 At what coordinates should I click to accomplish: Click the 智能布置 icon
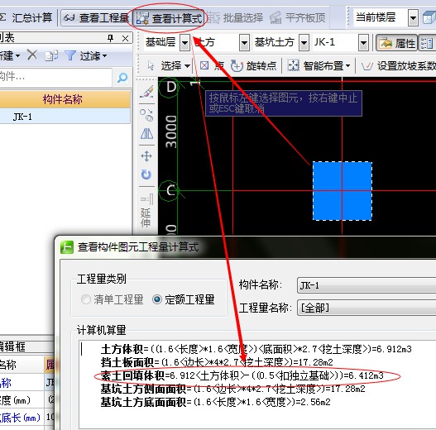[x=293, y=66]
